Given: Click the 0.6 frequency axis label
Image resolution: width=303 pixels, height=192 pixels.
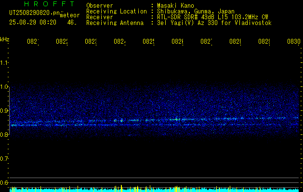Looking at the screenshot, I should point(4,182).
